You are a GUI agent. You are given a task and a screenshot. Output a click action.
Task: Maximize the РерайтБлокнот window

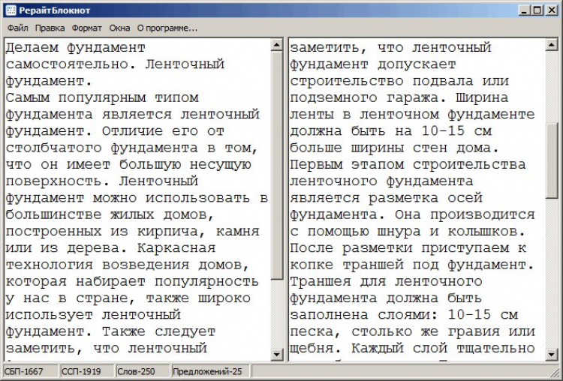[x=537, y=10]
